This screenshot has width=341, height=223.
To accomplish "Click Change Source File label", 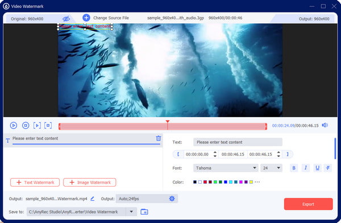I will click(x=111, y=18).
